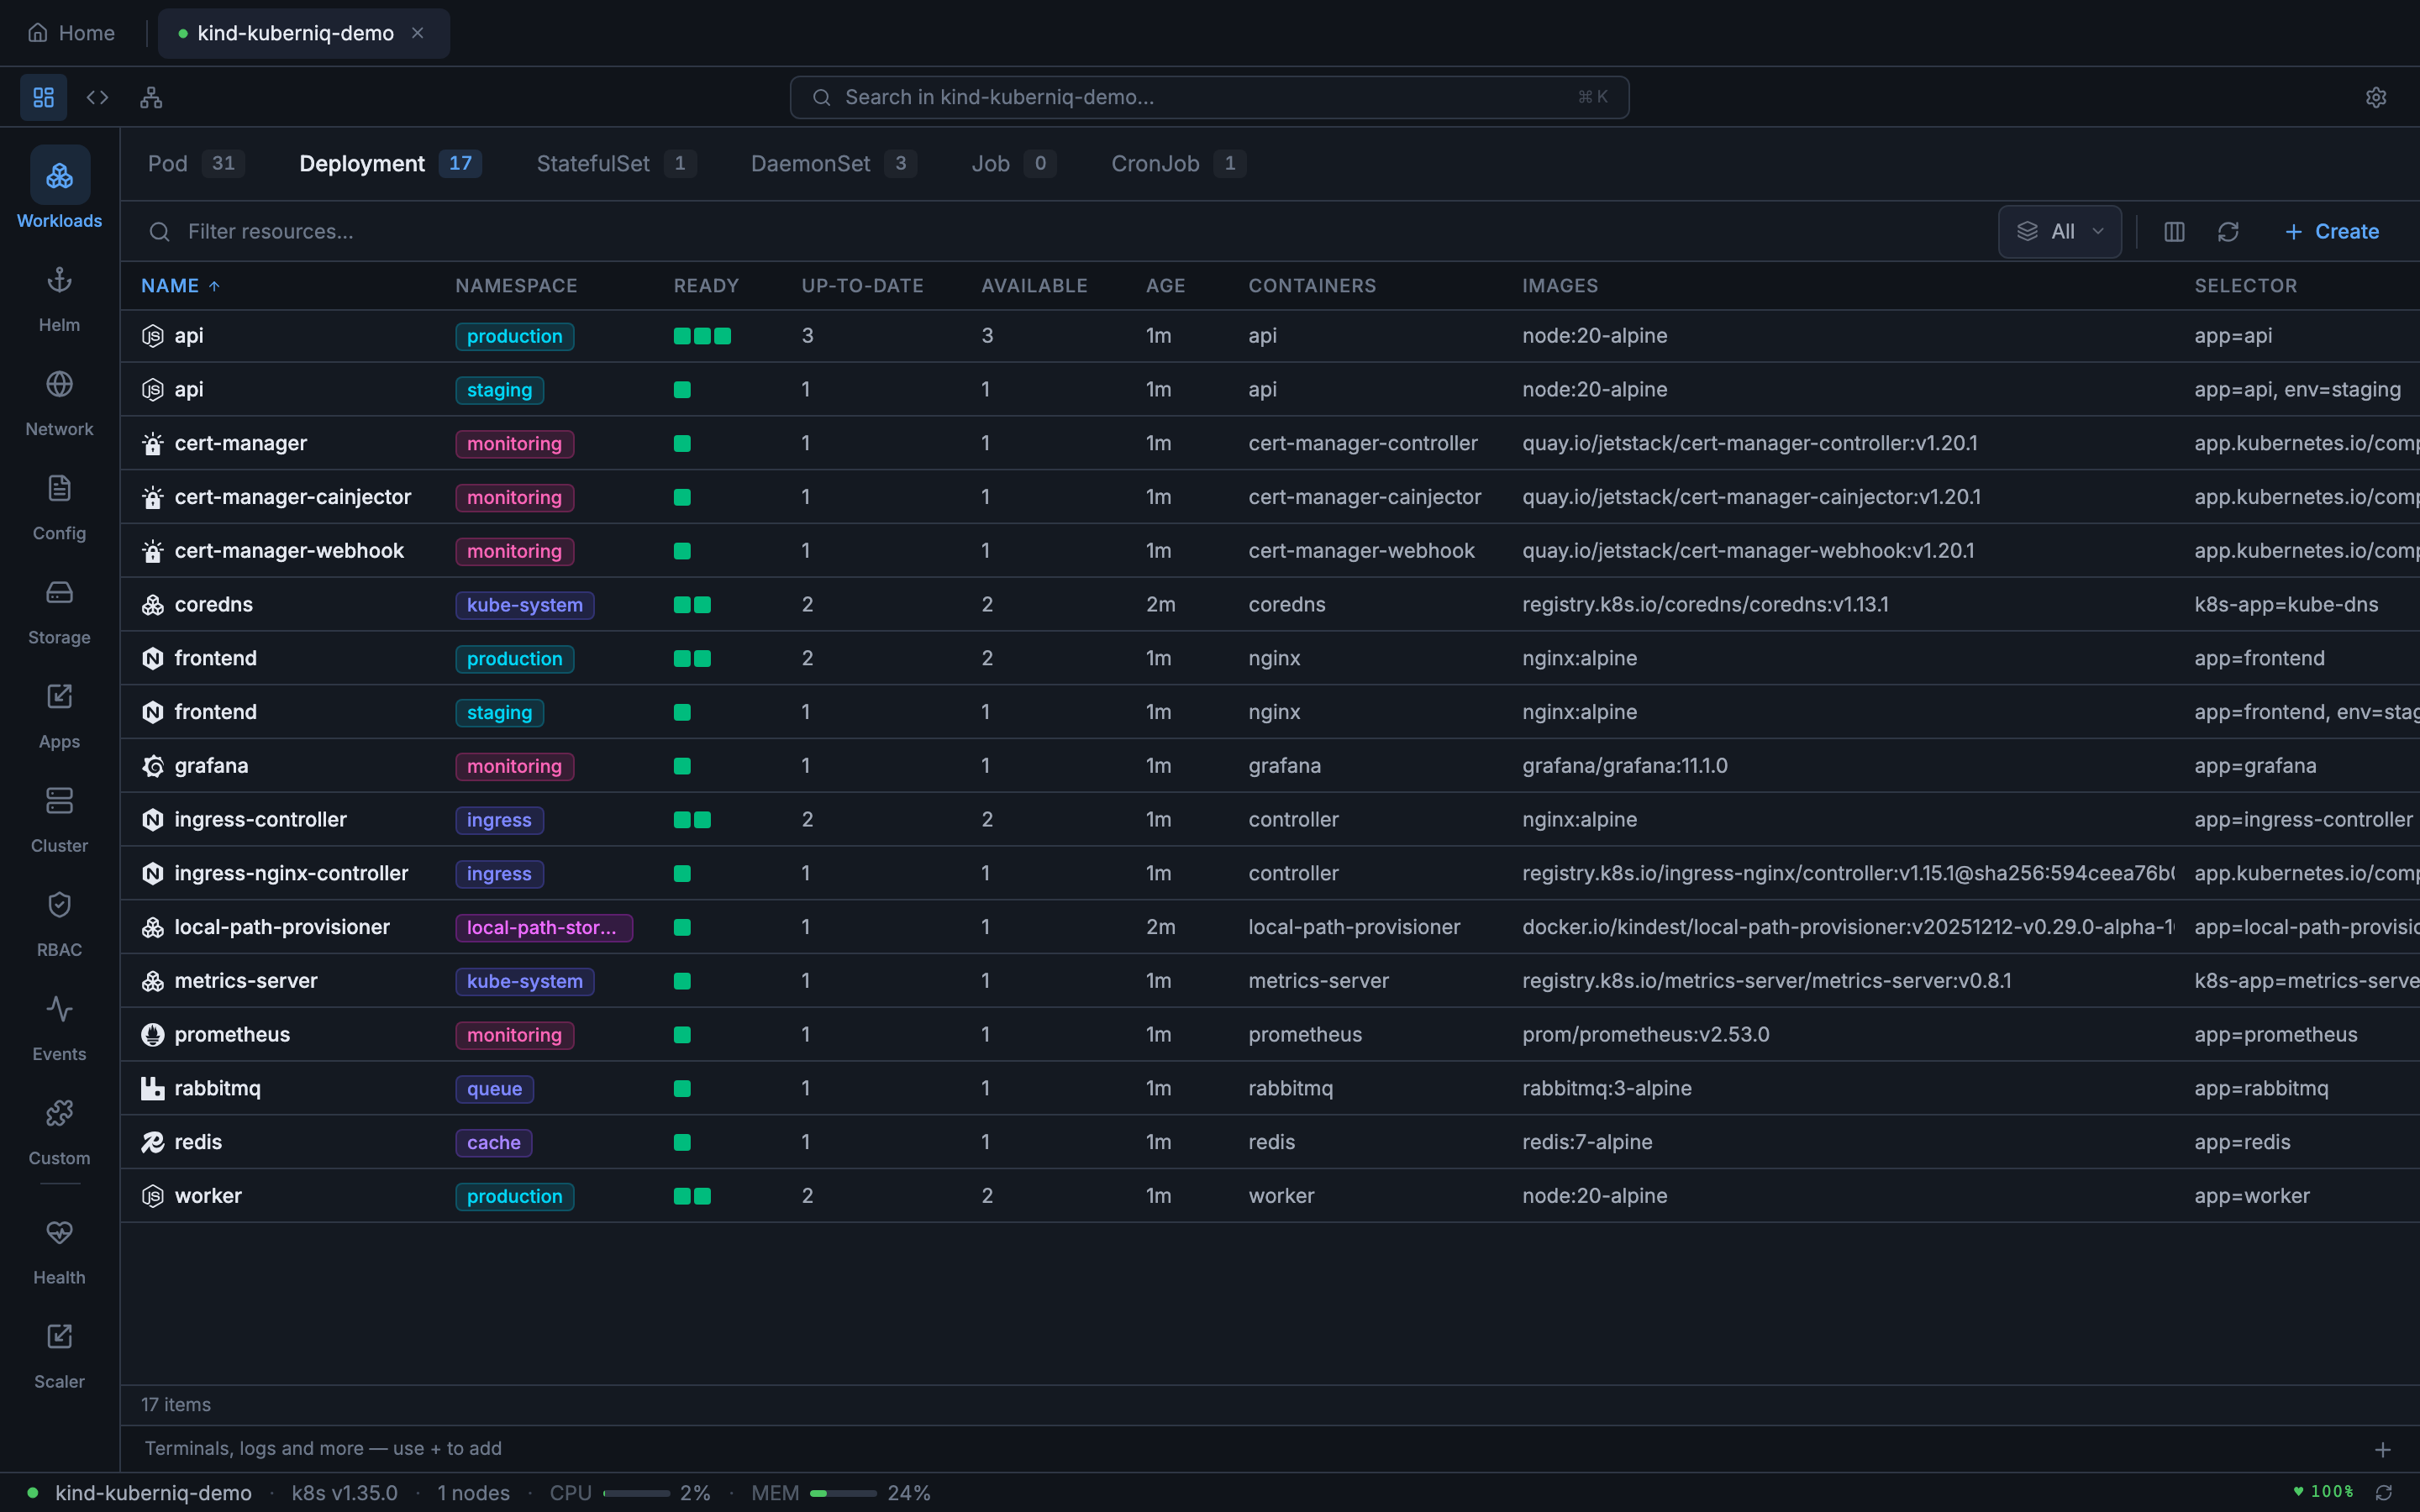
Task: Open the Workloads section in sidebar
Action: [59, 190]
